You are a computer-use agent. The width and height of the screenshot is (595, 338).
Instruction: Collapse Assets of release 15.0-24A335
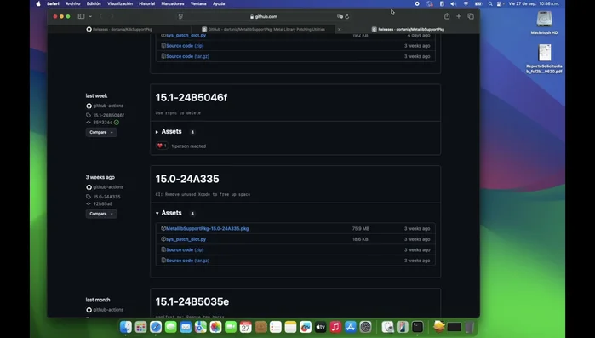point(169,213)
